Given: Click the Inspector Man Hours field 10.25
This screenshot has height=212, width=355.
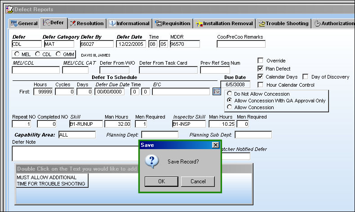Looking at the screenshot, I should [x=222, y=124].
